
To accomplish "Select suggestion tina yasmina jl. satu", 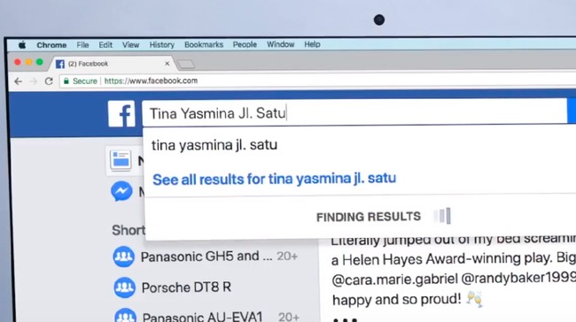I will 214,145.
